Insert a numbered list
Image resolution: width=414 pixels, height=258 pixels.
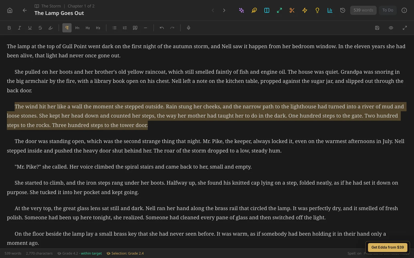125,28
